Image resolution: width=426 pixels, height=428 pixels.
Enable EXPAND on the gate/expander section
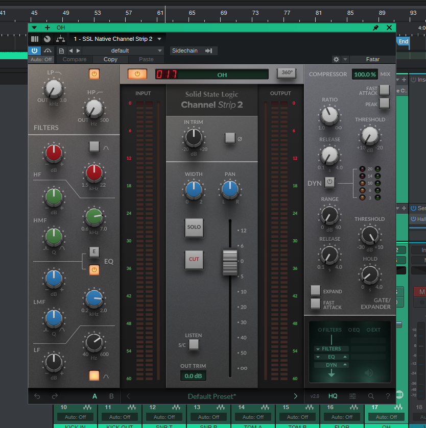click(315, 289)
